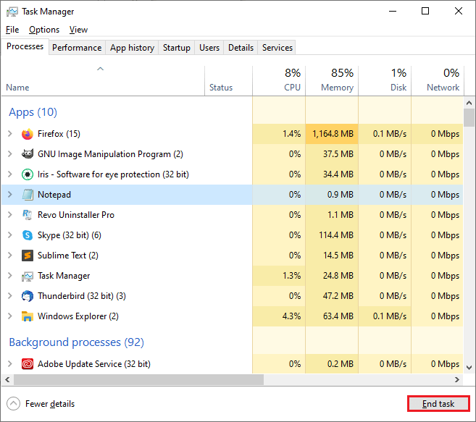476x422 pixels.
Task: Click the Sublime Text icon
Action: (28, 256)
